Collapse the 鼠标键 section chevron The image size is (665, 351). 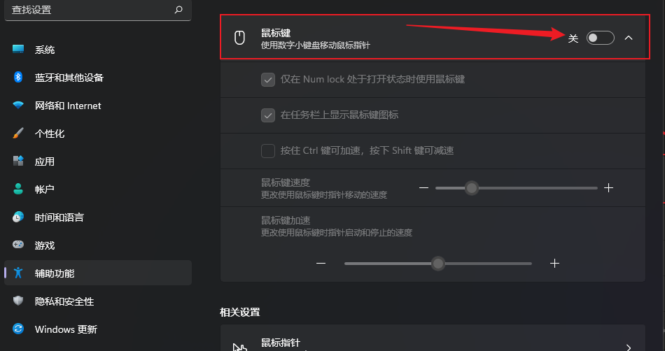(629, 38)
